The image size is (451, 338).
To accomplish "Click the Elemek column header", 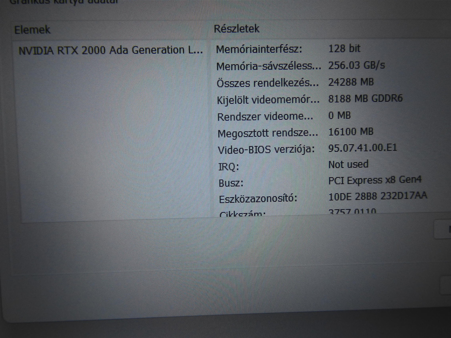I will click(x=32, y=29).
